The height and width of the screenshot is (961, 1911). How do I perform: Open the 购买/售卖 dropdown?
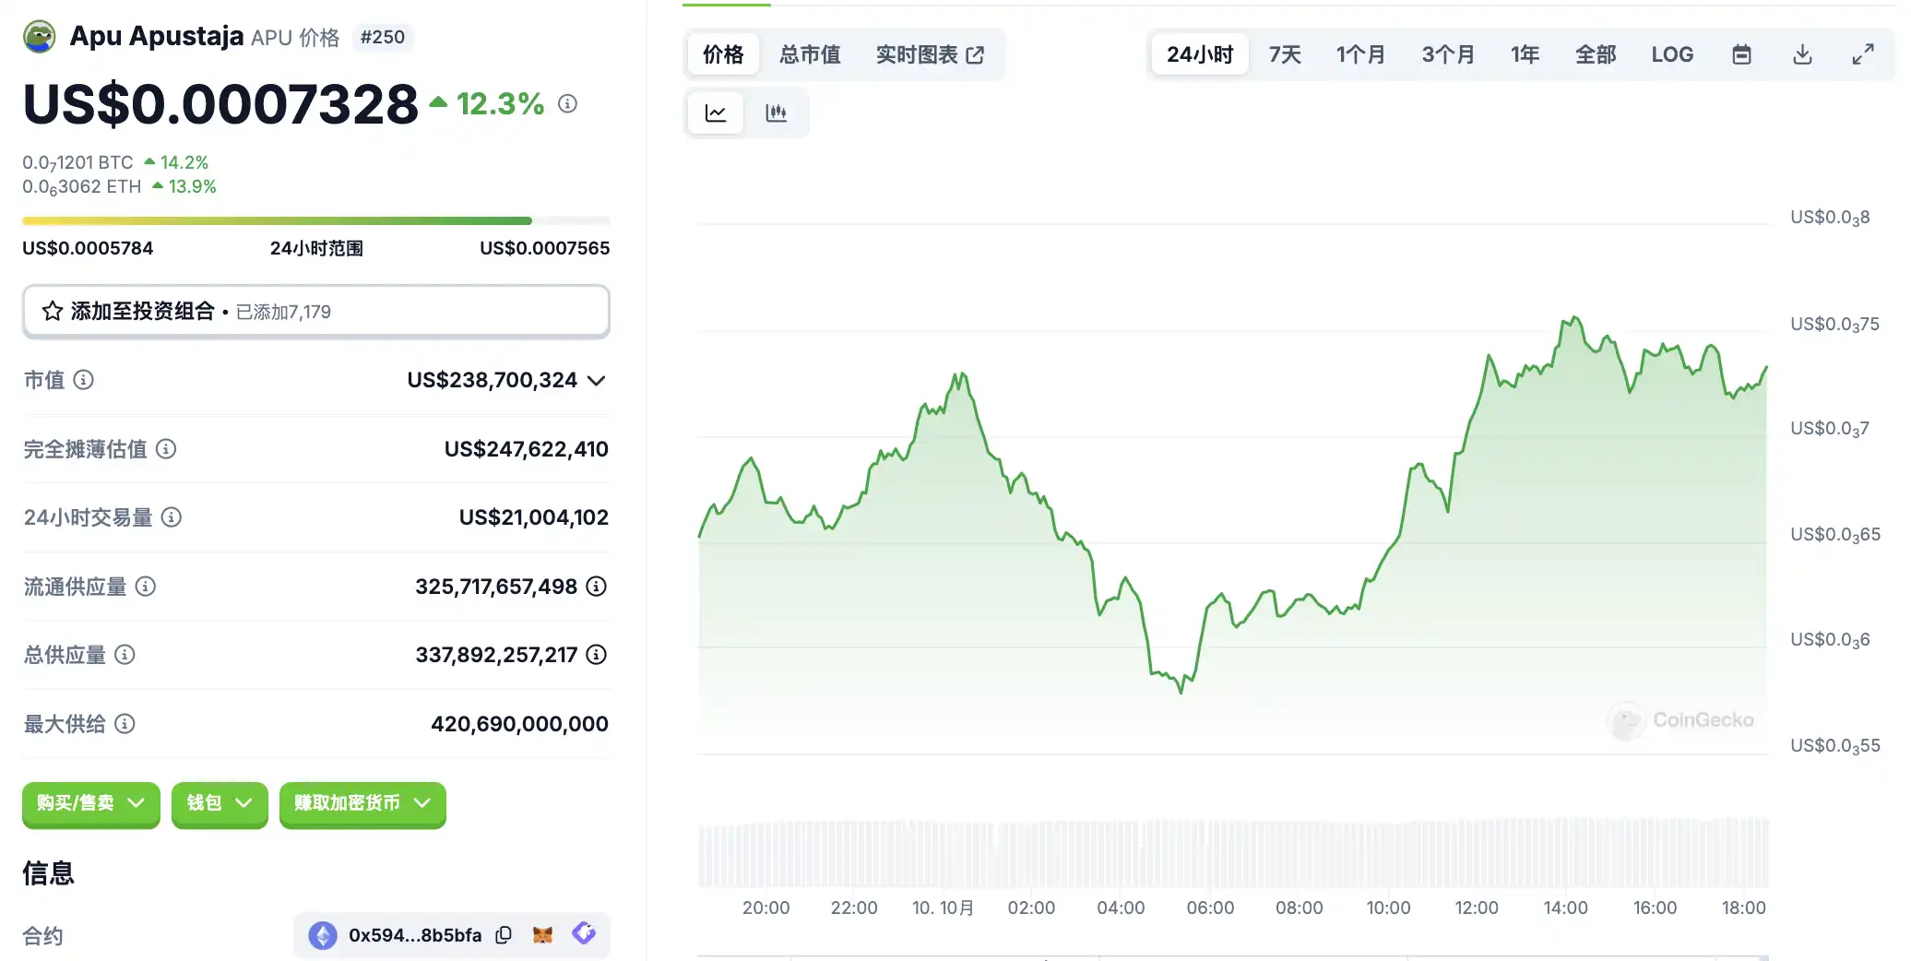point(90,803)
